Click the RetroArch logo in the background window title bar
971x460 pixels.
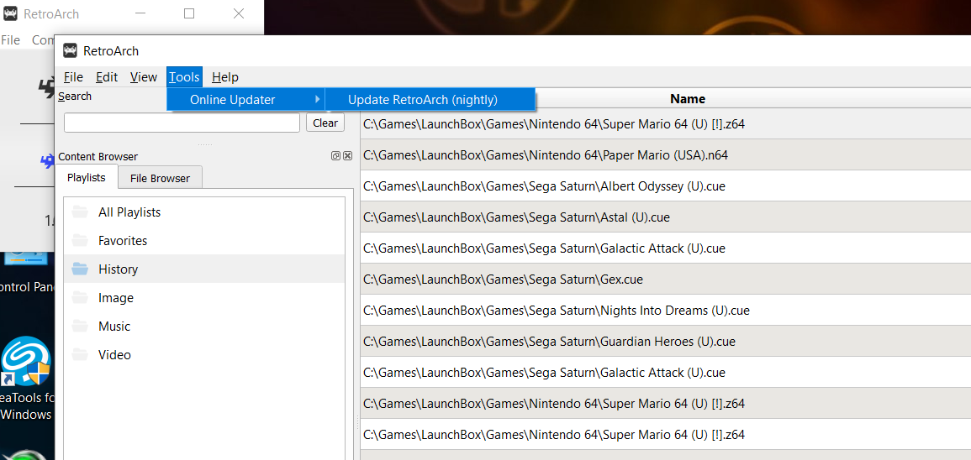click(x=9, y=13)
